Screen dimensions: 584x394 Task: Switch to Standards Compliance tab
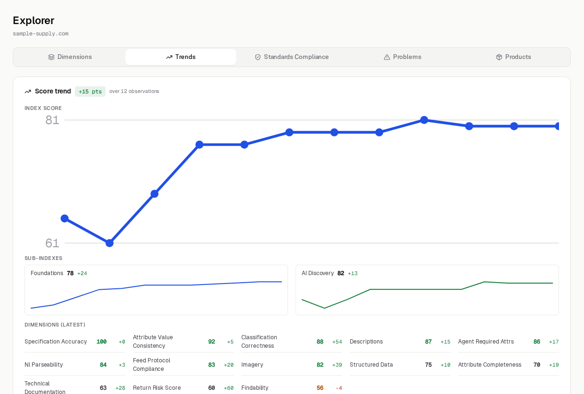click(x=292, y=57)
